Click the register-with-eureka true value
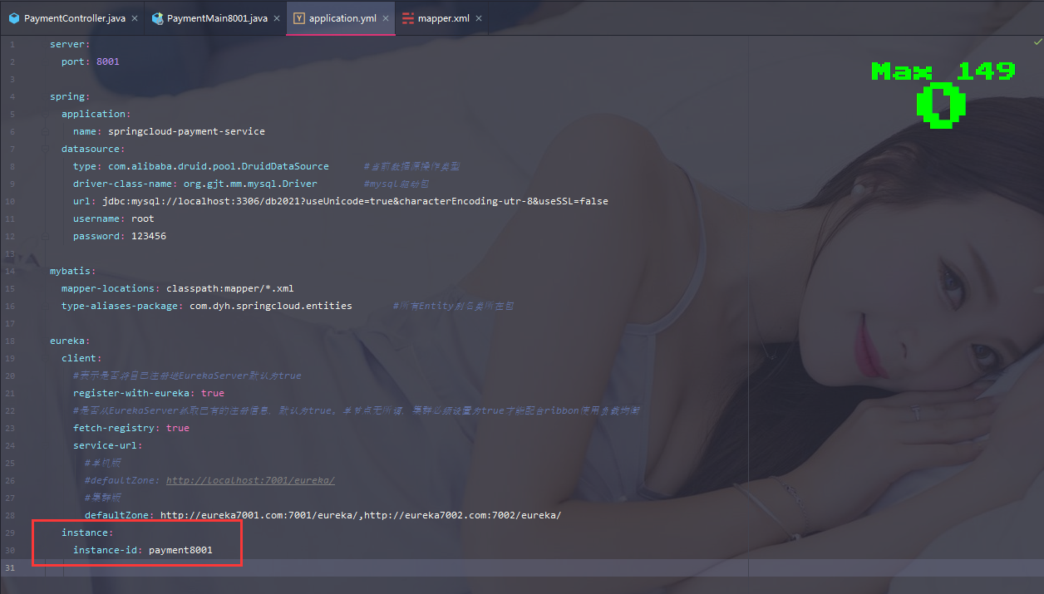The image size is (1044, 594). [212, 392]
